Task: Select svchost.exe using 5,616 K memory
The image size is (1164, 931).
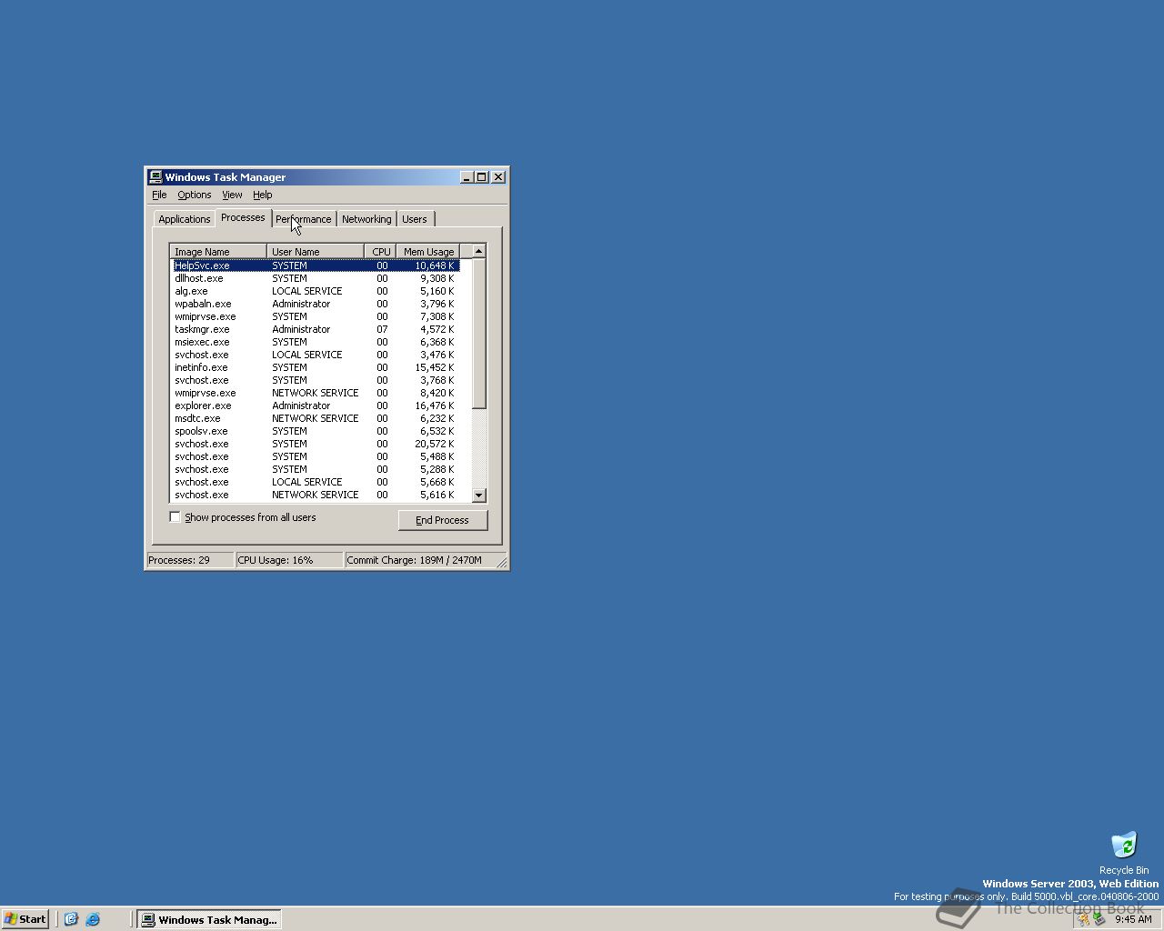Action: pos(316,495)
